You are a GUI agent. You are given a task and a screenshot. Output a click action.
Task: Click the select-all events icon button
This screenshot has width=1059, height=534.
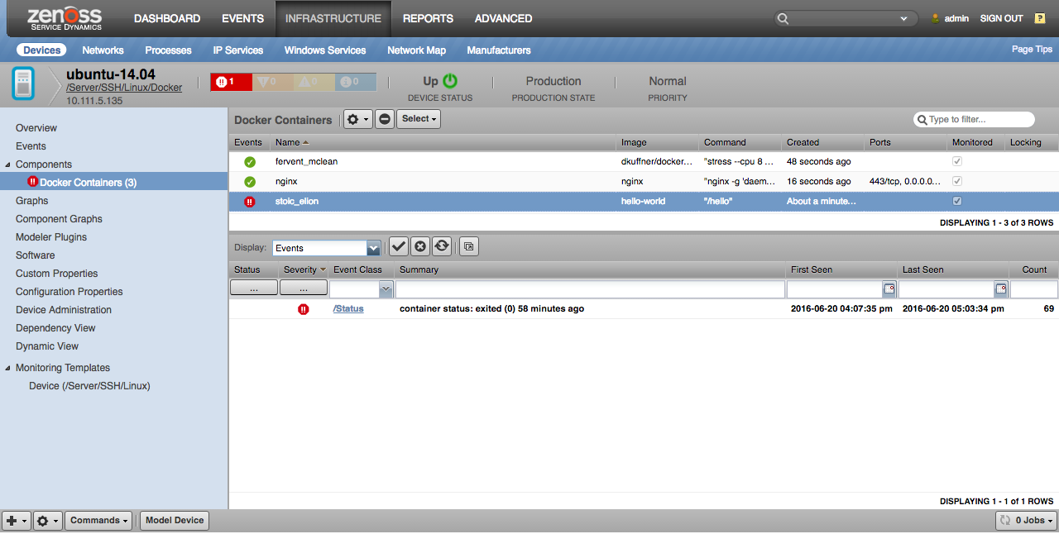click(x=469, y=246)
